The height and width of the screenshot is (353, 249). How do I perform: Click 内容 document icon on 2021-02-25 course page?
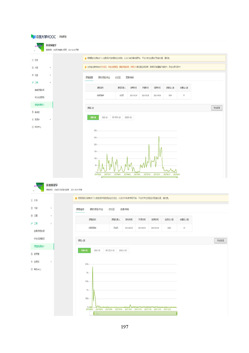(33, 68)
